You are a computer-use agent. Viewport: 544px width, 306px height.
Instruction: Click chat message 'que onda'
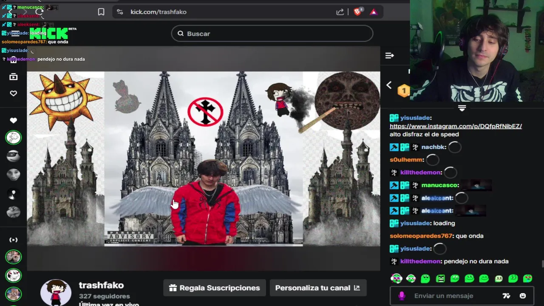[469, 236]
